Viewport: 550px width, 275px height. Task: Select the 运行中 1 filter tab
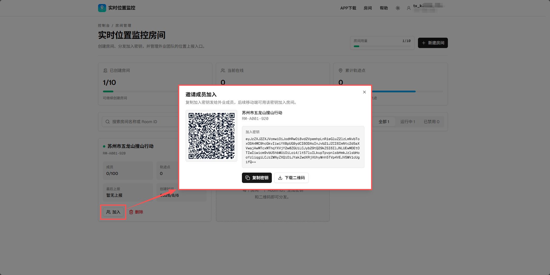(408, 122)
